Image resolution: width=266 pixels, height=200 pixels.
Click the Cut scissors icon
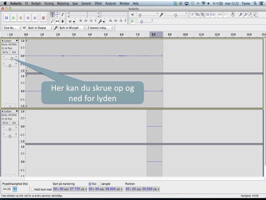(x=192, y=15)
